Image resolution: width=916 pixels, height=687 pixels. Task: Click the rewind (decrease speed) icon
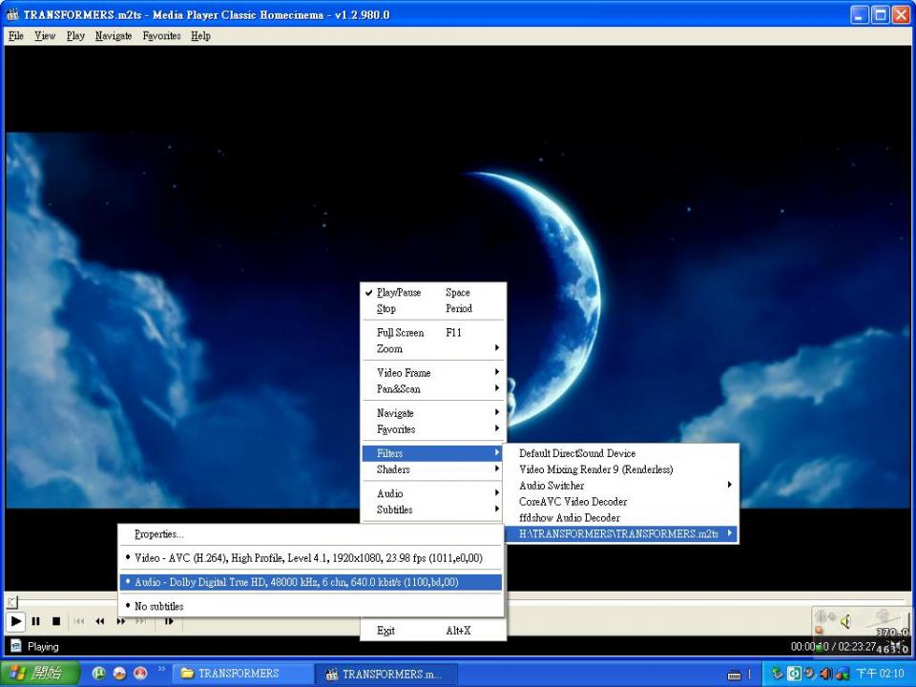[x=99, y=621]
